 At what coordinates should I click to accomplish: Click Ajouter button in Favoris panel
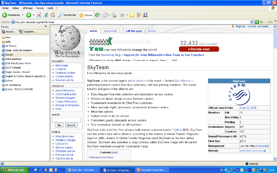tap(9, 31)
